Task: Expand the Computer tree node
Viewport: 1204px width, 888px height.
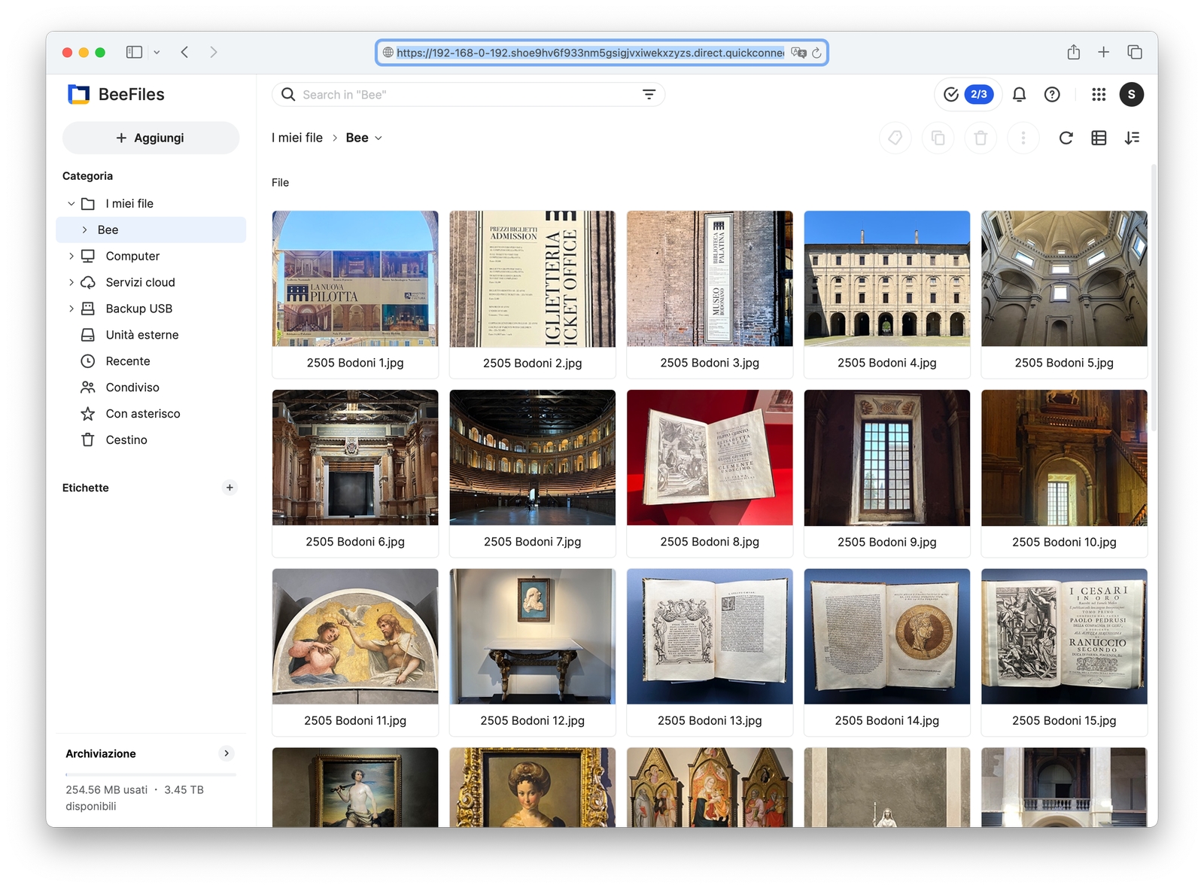Action: tap(71, 256)
